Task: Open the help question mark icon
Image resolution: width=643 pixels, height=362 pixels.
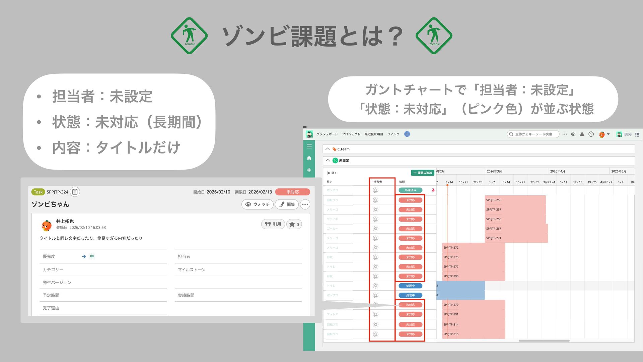Action: [591, 134]
